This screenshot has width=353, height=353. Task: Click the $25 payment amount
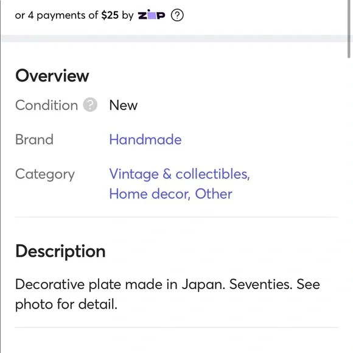[110, 15]
